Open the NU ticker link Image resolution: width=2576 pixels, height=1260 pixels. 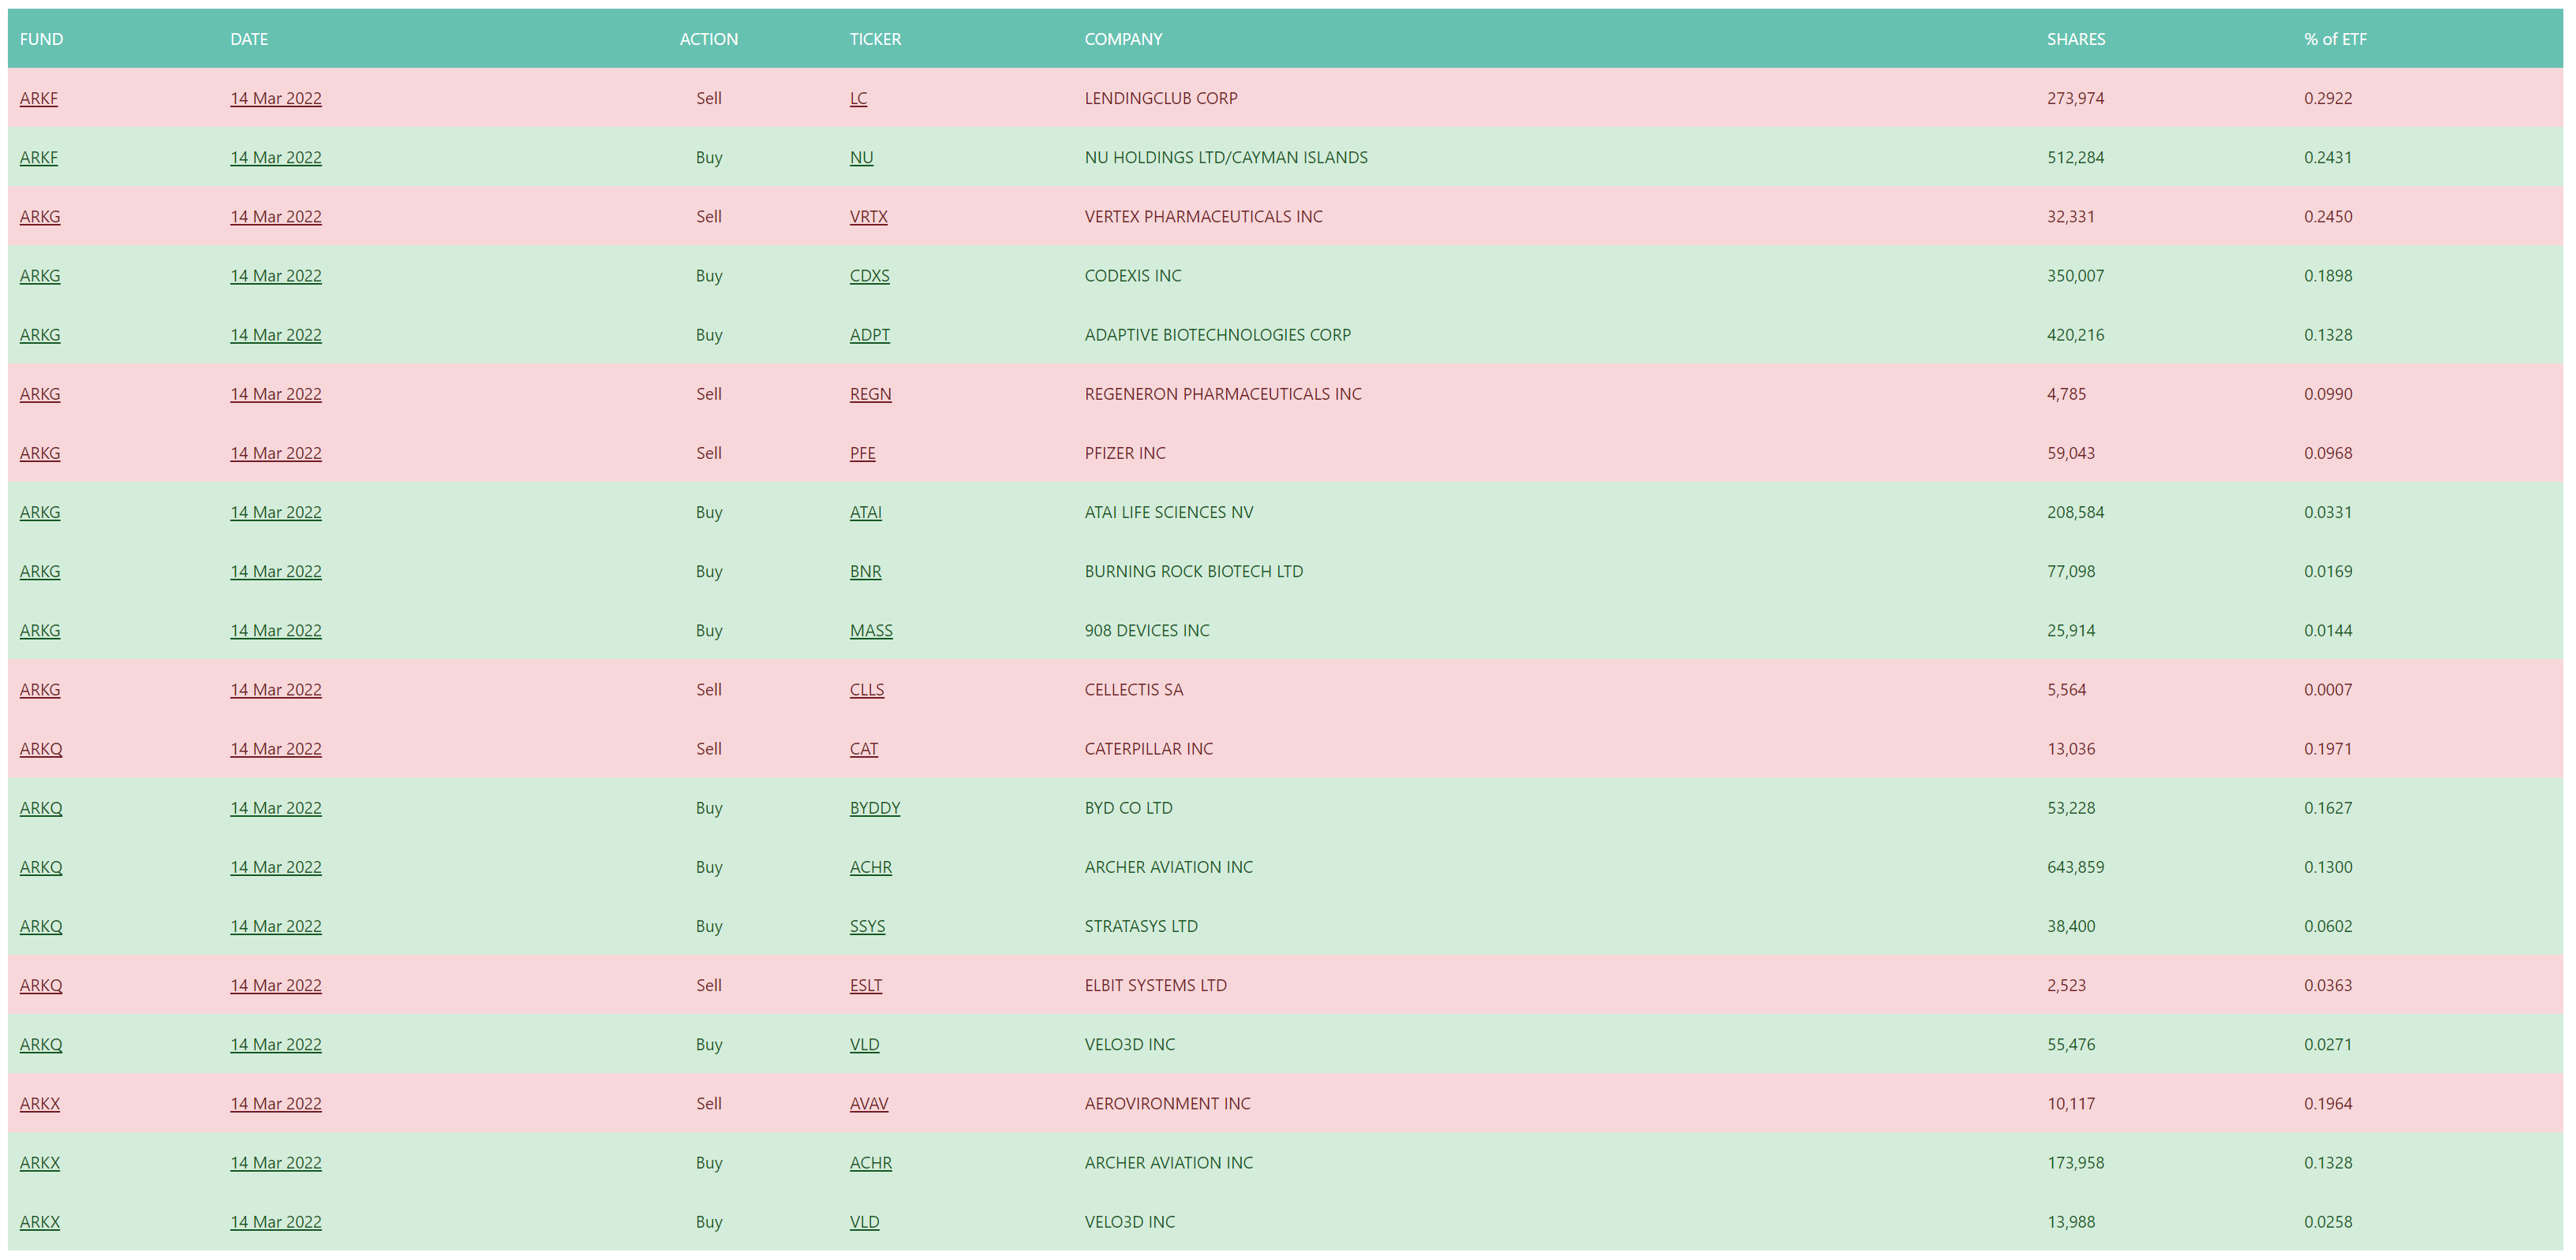[x=861, y=157]
